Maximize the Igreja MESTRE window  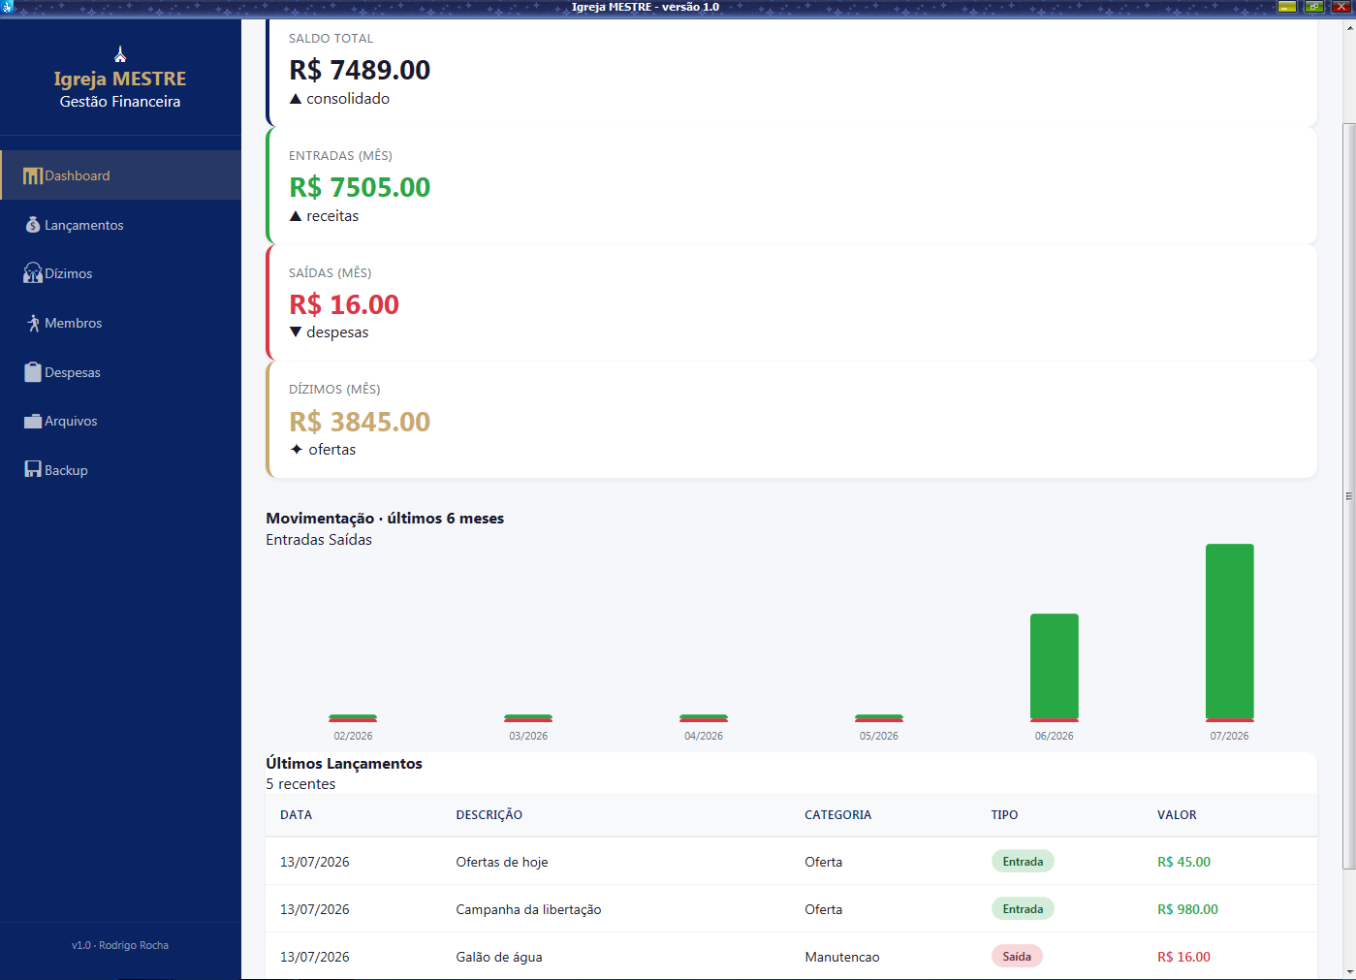pos(1314,7)
